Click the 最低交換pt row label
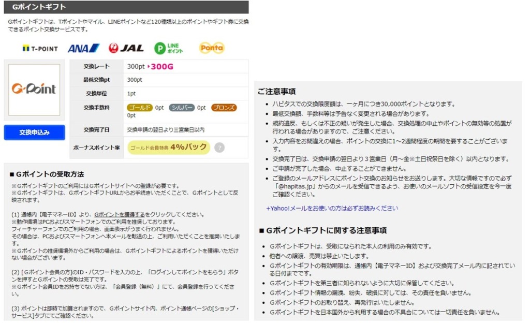 click(x=97, y=80)
